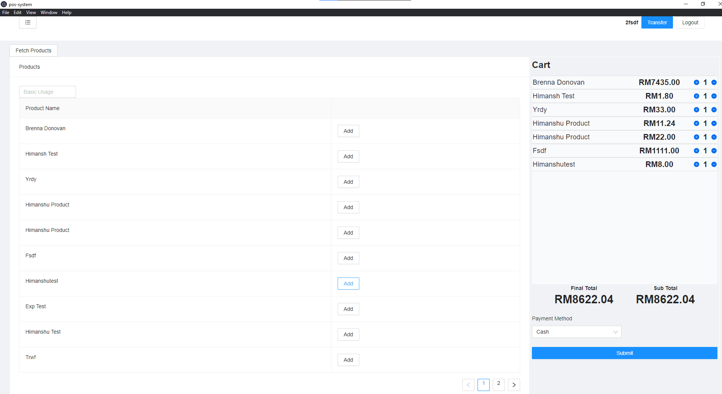The height and width of the screenshot is (394, 722).
Task: Jump to products page 2
Action: click(x=498, y=385)
